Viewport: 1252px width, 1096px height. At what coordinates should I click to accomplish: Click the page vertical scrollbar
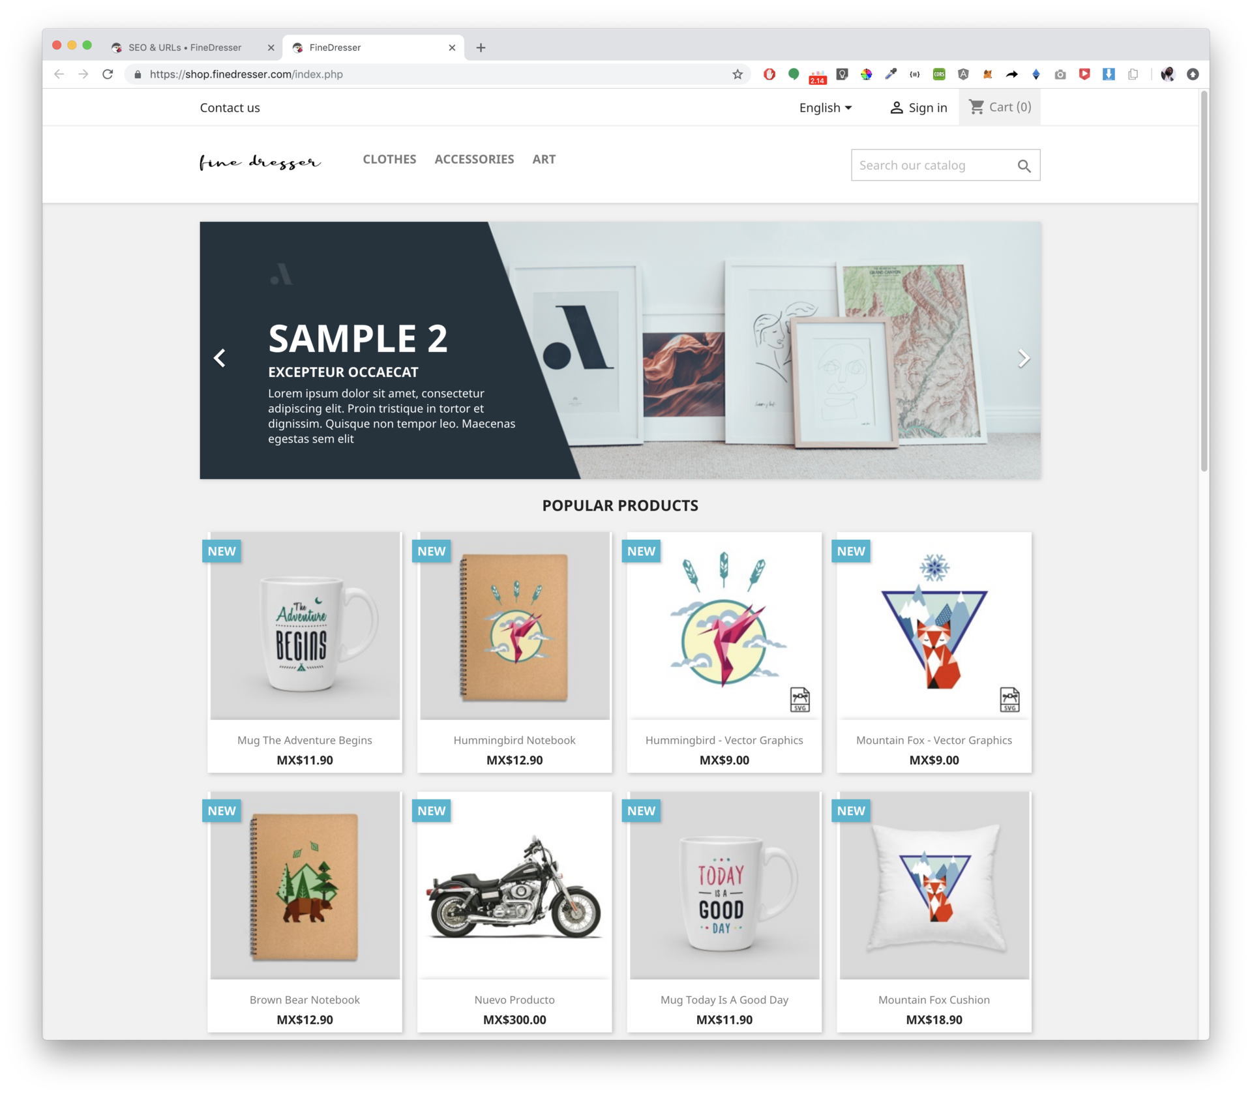pyautogui.click(x=1204, y=280)
